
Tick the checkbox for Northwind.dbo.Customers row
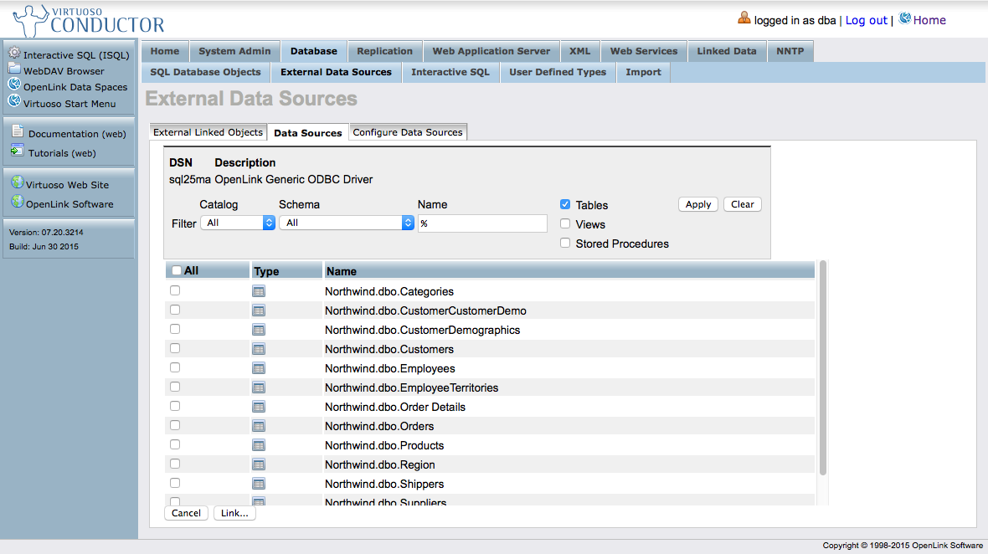tap(175, 348)
